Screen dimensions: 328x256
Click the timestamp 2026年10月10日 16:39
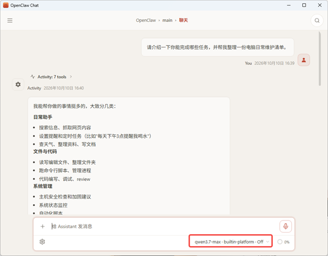click(274, 63)
